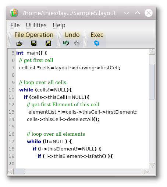Screen dimensions: 167x187
Task: Click the 'cellList *cells=layout->drawing->firstCell;' line
Action: pyautogui.click(x=70, y=68)
